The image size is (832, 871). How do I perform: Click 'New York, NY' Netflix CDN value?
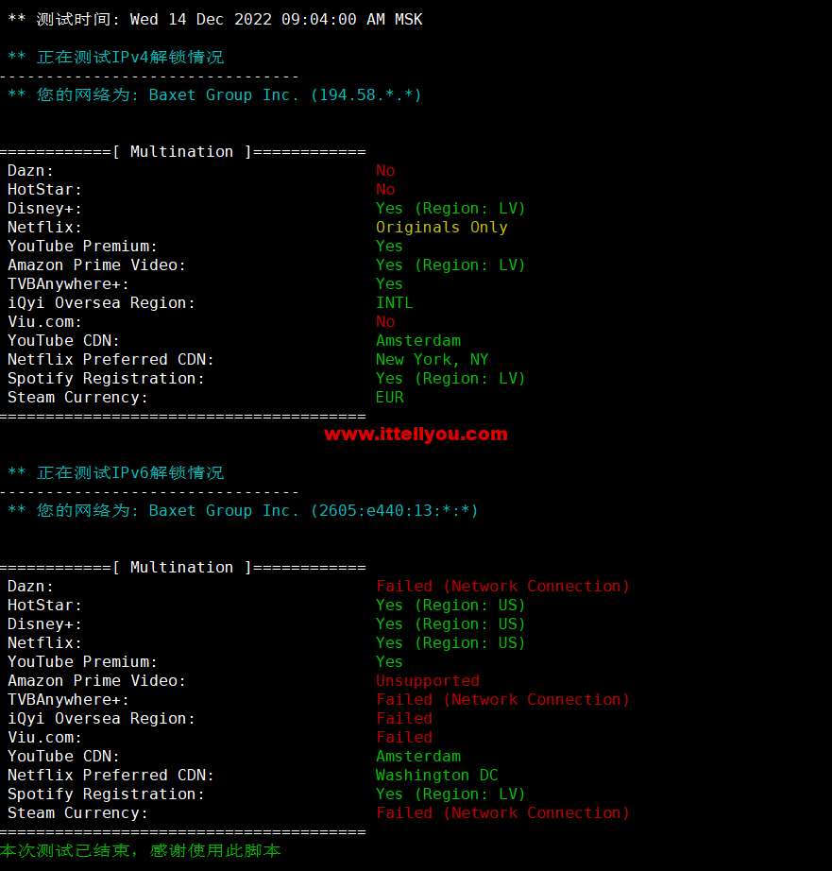coord(433,359)
